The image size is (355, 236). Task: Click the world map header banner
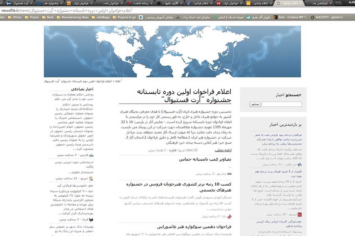pyautogui.click(x=172, y=52)
